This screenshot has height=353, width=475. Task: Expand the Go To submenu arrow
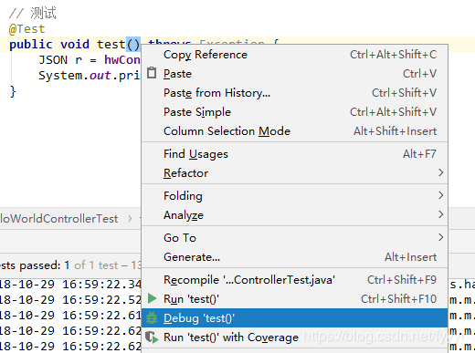[x=440, y=237]
